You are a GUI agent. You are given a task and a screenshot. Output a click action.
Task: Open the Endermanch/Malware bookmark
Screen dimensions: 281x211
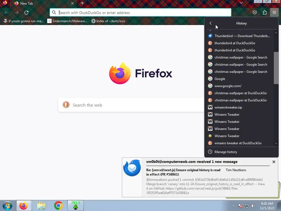point(67,21)
